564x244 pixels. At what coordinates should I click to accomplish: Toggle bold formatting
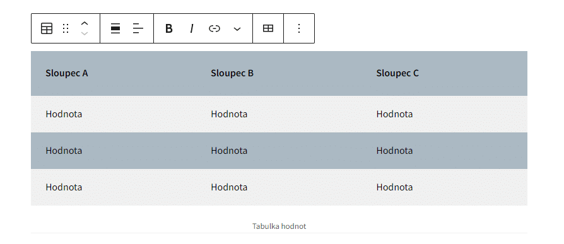(x=168, y=28)
